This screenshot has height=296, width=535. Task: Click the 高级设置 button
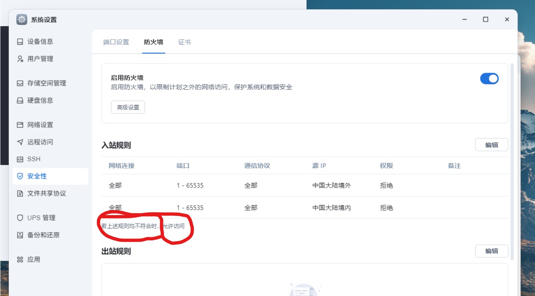pos(128,107)
